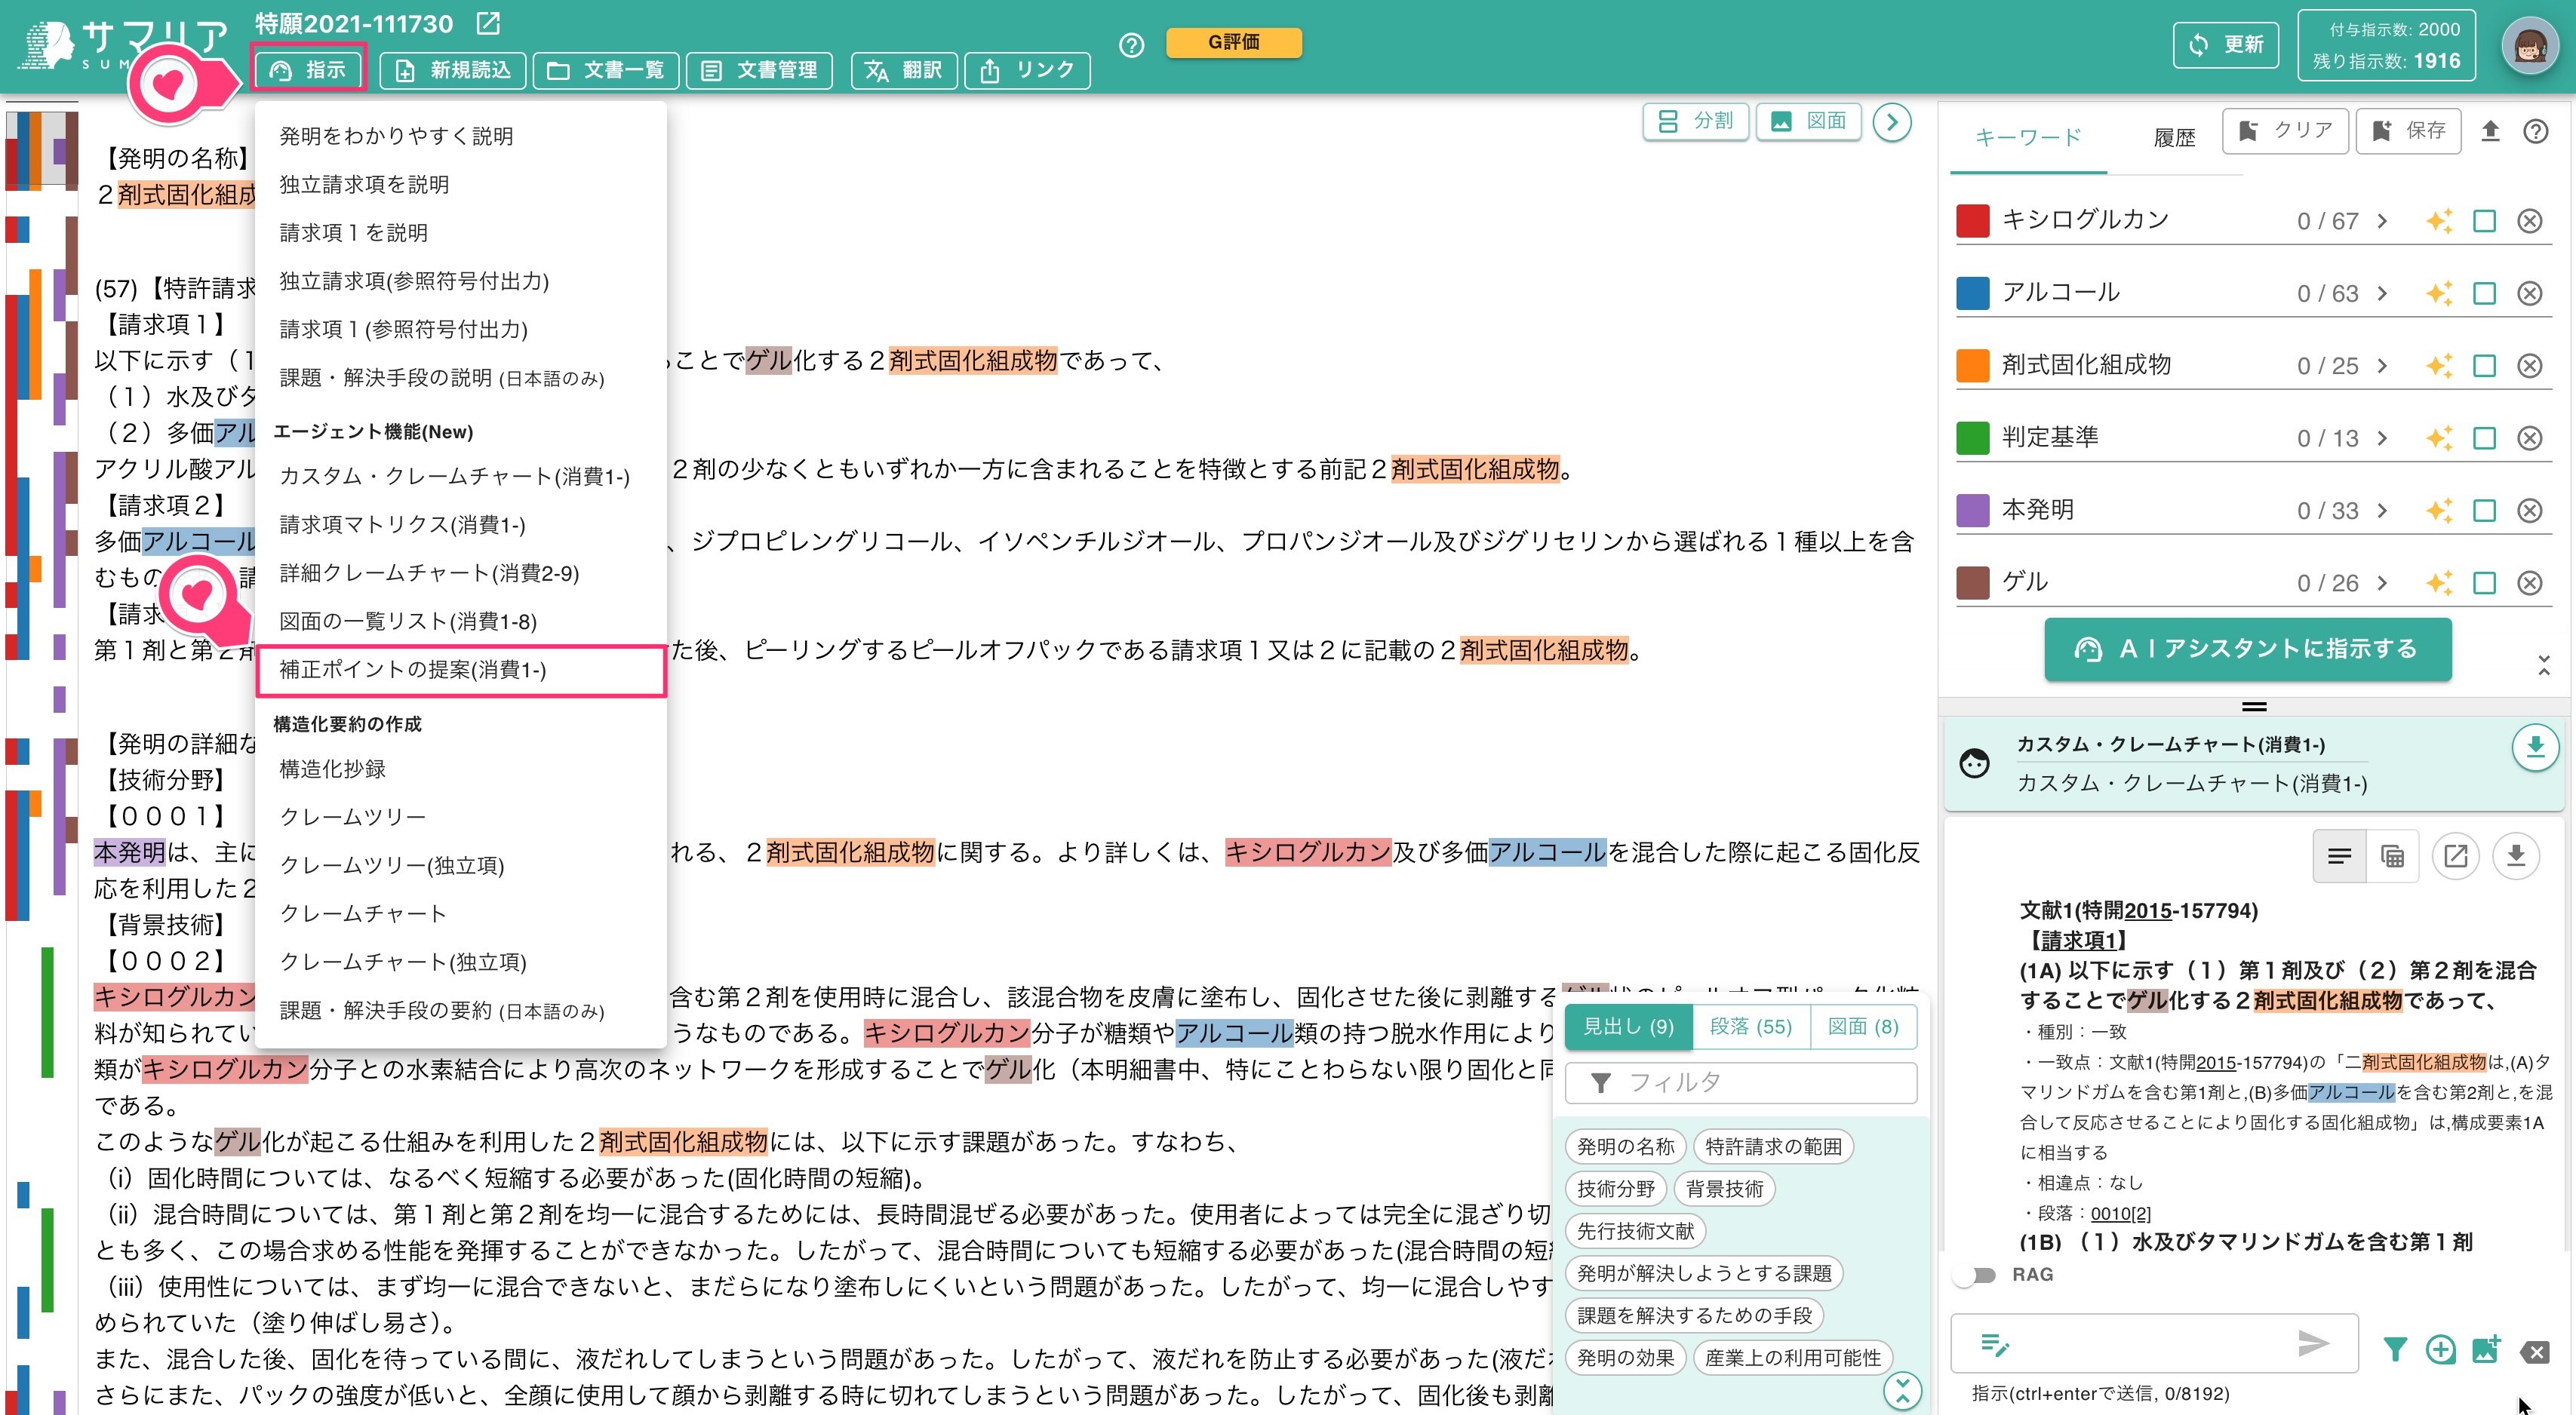Expand the 剤式固化組成物 keyword chevron

2382,366
